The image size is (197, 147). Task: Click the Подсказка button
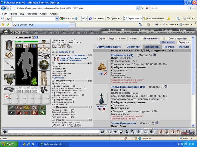[x=167, y=42]
